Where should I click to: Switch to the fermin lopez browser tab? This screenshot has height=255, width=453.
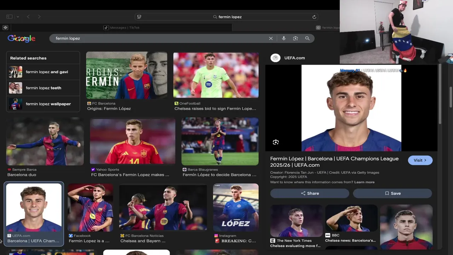pos(328,28)
